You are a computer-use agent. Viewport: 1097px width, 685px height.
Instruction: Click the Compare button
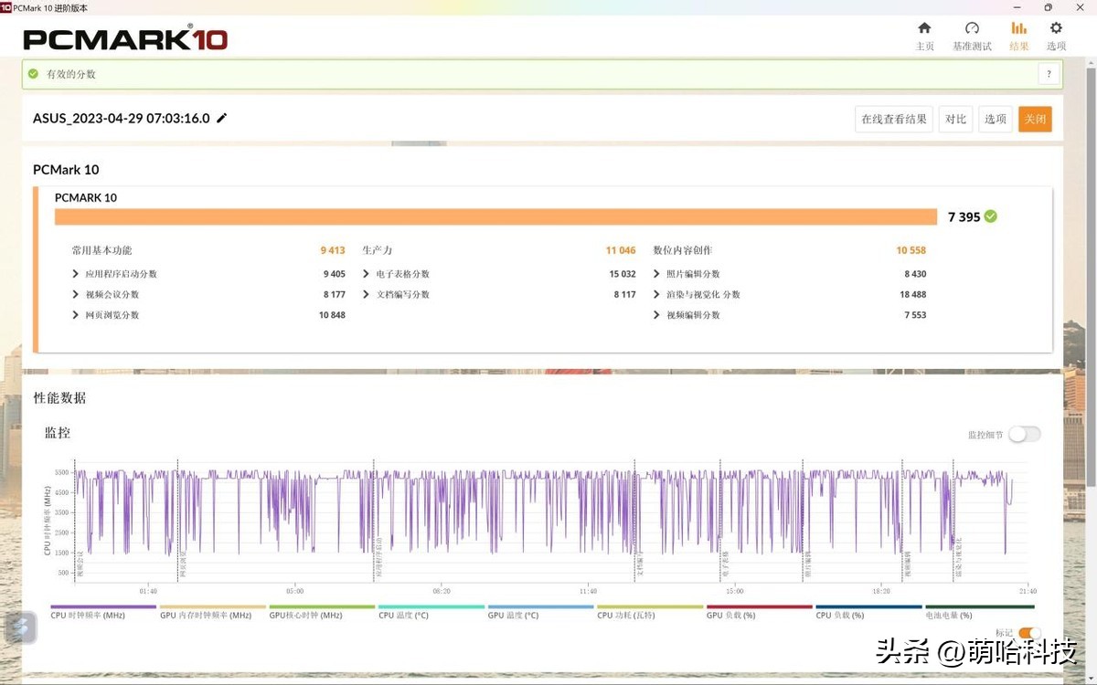click(x=955, y=119)
